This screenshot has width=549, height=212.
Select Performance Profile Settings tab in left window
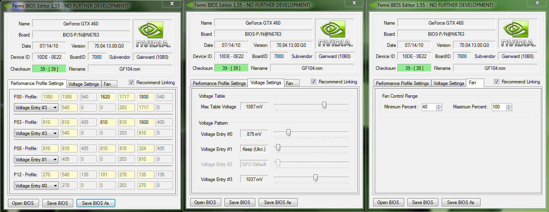37,83
